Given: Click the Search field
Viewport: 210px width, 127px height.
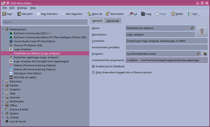Looking at the screenshot, I should point(45,22).
